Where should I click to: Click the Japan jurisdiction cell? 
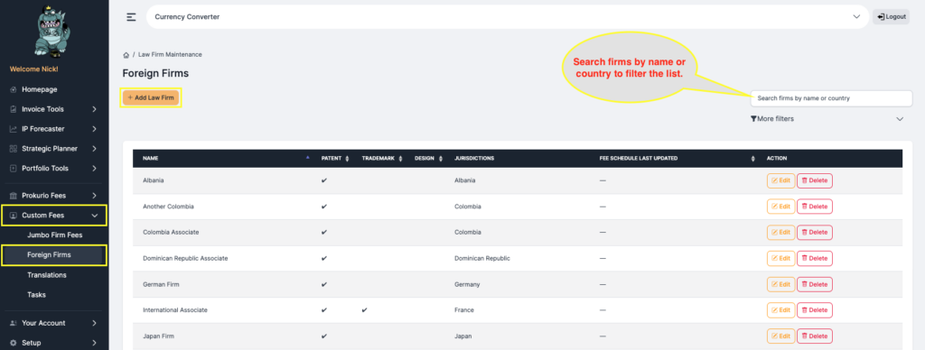(463, 336)
